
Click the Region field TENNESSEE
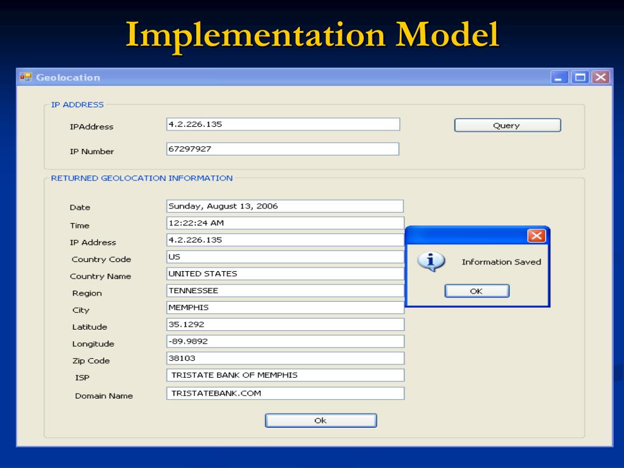point(285,291)
